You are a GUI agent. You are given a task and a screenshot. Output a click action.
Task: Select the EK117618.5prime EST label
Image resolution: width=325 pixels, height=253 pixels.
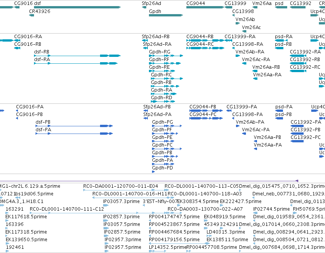(26, 217)
